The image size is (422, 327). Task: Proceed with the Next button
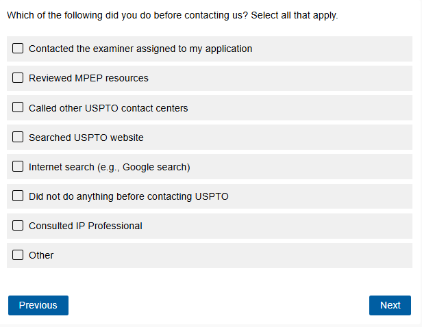click(390, 305)
